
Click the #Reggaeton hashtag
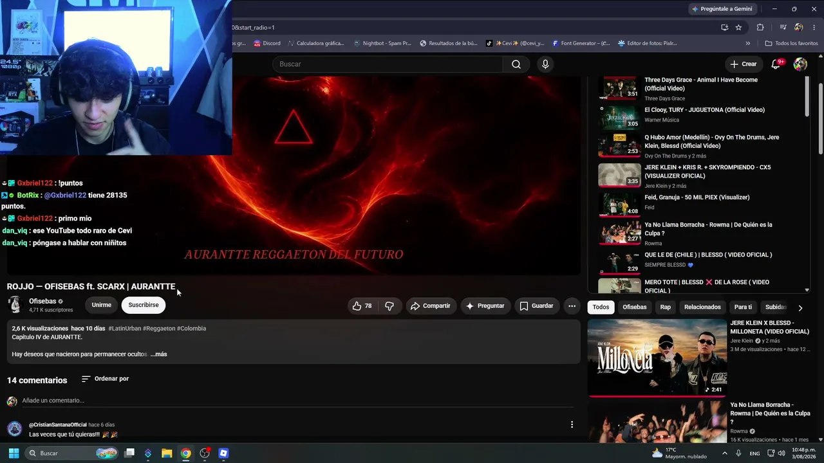click(159, 329)
